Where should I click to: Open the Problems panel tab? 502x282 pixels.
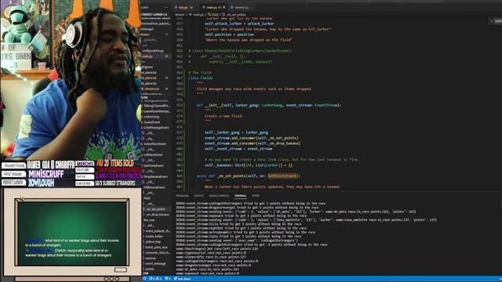pyautogui.click(x=182, y=196)
